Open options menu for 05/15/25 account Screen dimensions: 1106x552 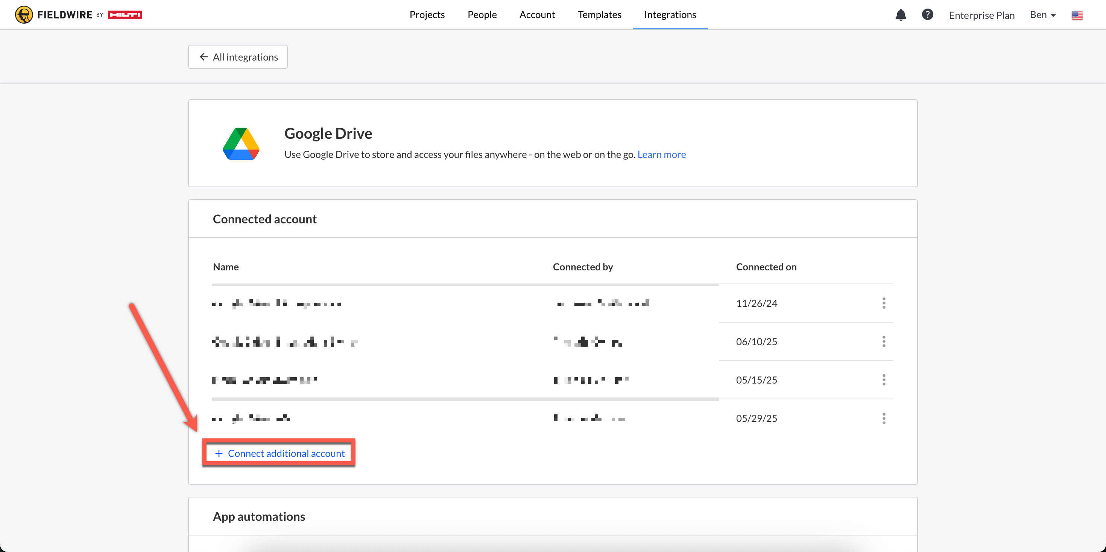[884, 380]
